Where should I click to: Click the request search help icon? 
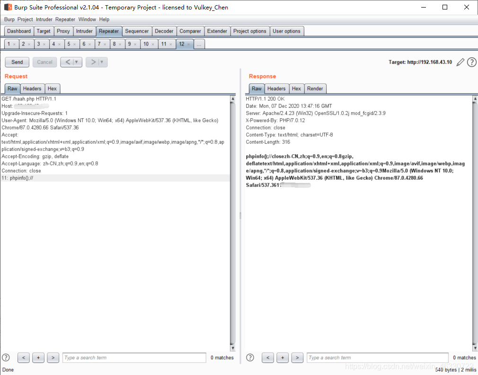(x=6, y=358)
